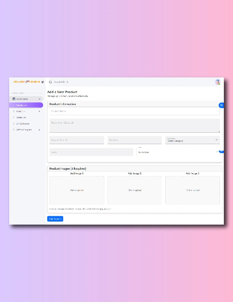This screenshot has height=302, width=233.
Task: Click the search magnifier icon
Action: (50, 82)
